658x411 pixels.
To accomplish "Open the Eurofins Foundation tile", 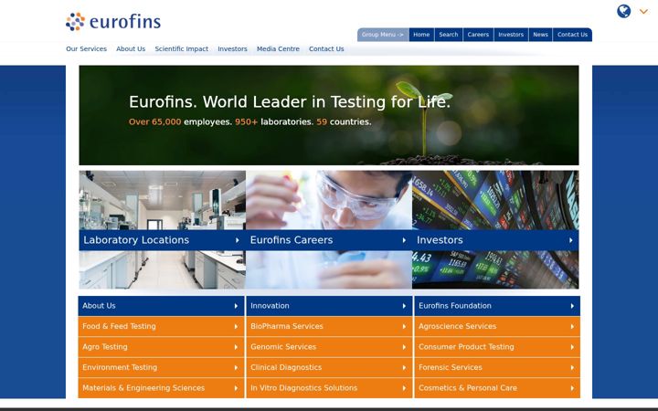I will coord(497,306).
